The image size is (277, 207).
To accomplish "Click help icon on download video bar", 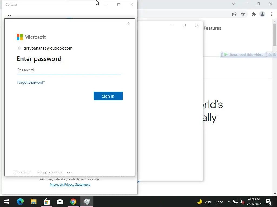I will 270,54.
